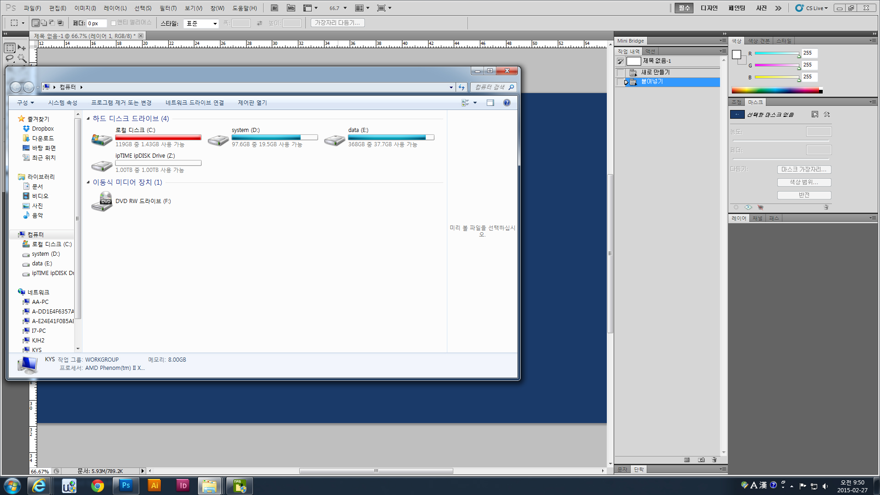This screenshot has height=495, width=880.
Task: Click 네트워크 드라이브 연결 button
Action: coord(195,103)
